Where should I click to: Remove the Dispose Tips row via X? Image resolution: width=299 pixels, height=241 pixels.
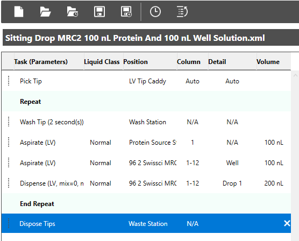(x=287, y=223)
